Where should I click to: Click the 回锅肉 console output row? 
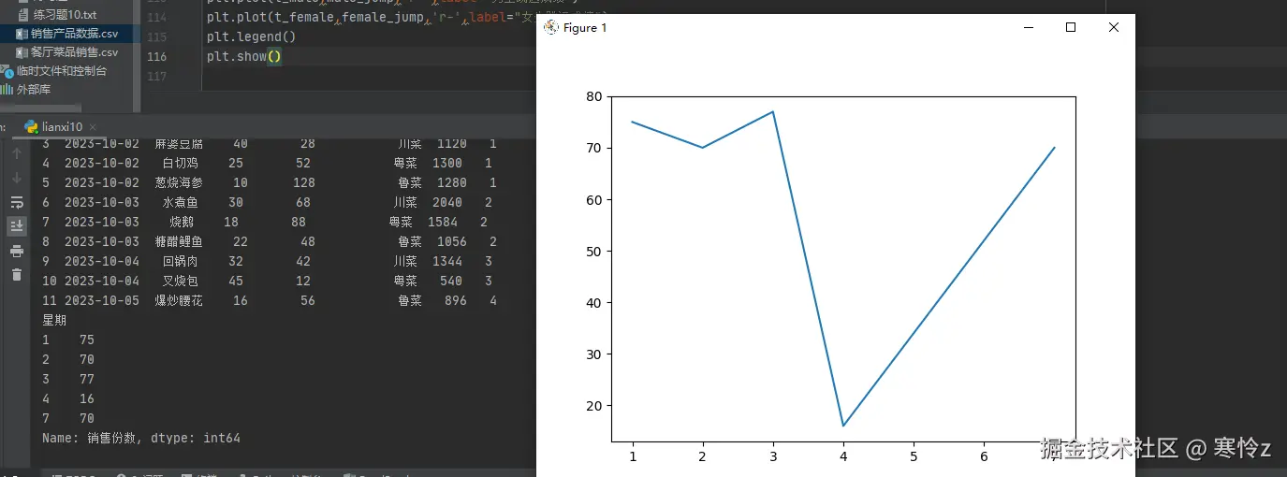tap(268, 262)
